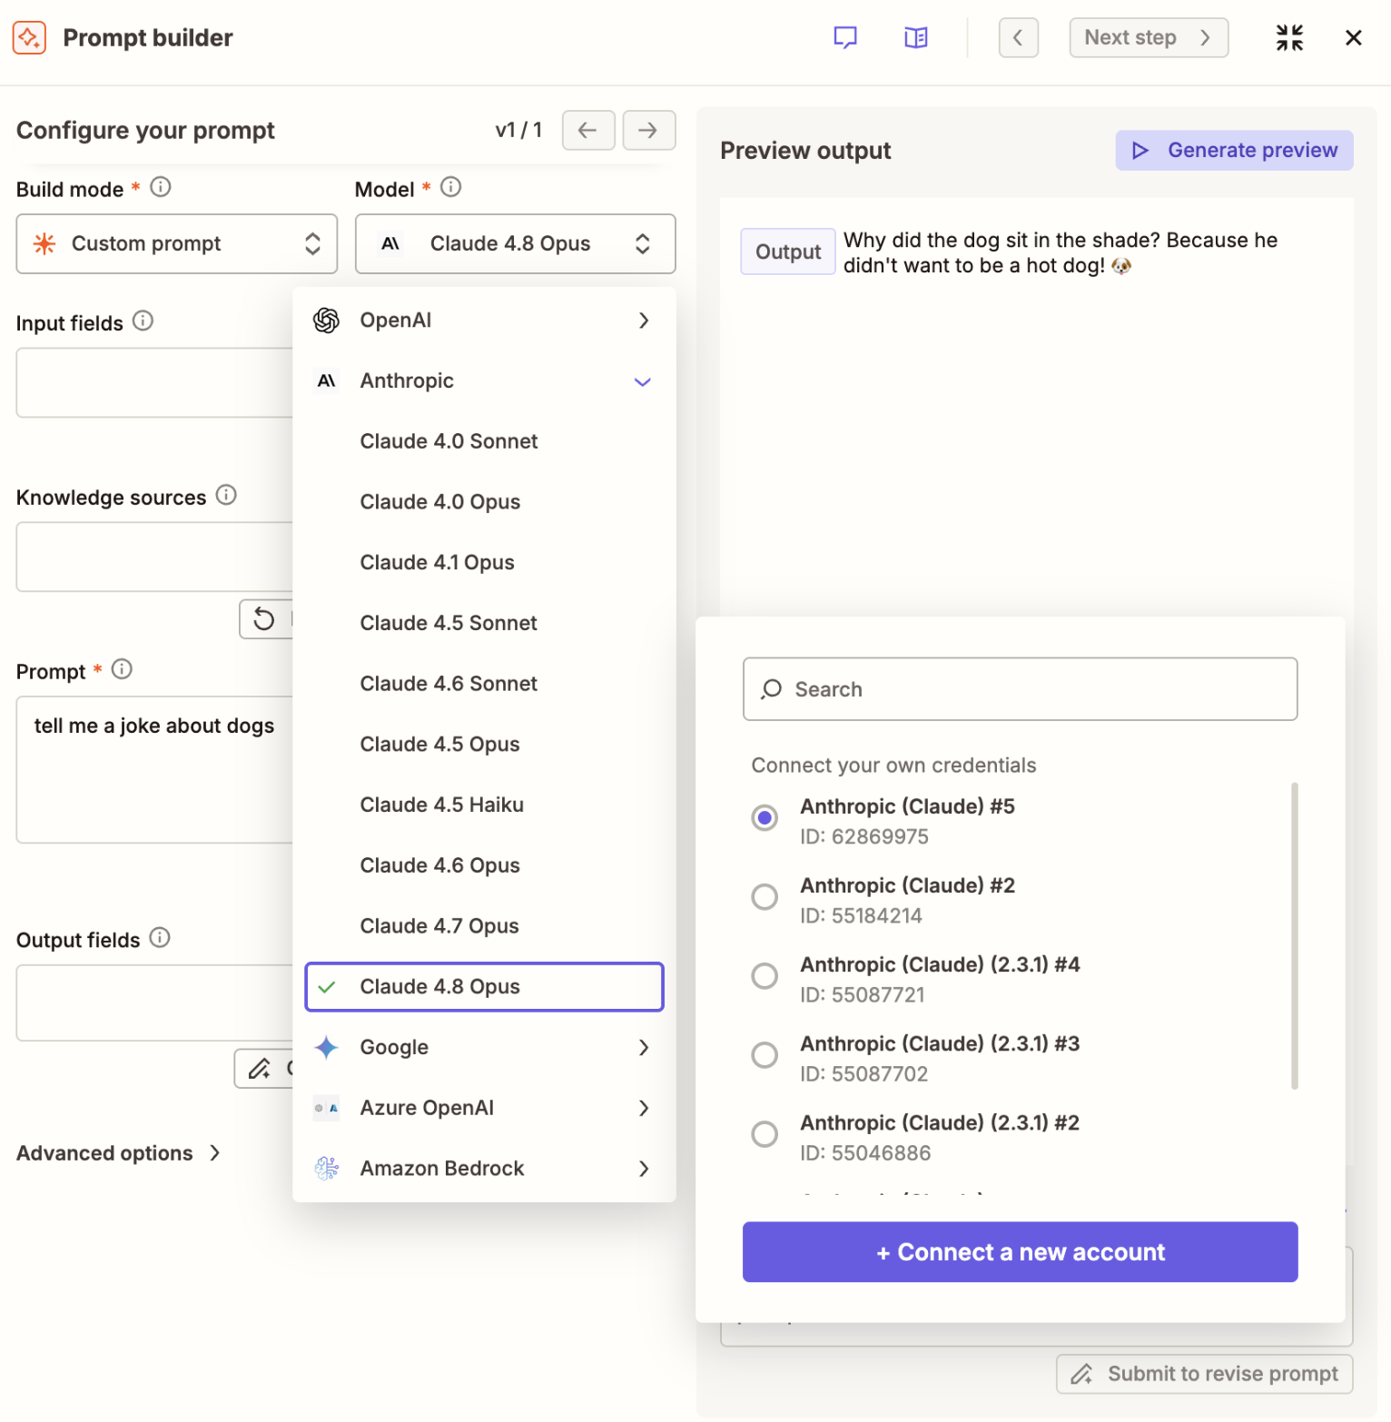This screenshot has width=1391, height=1422.
Task: Click the credentials Search field
Action: pos(1020,689)
